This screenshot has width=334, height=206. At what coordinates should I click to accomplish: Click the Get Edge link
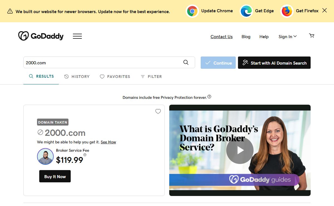coord(264,11)
